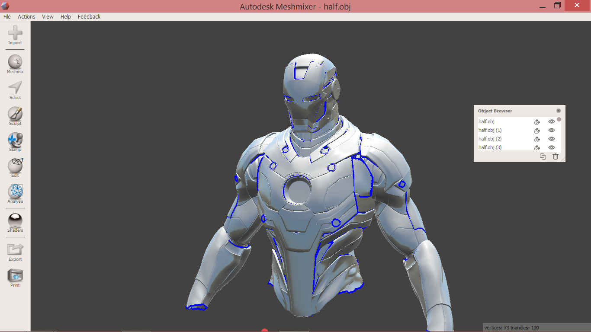Open the Print tool
Screen dimensions: 591x332
tap(15, 278)
